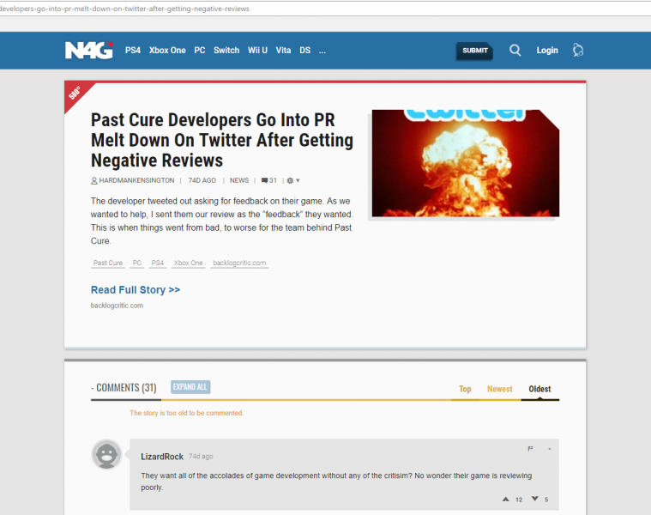Click the "74D AGO" story timestamp

point(202,180)
